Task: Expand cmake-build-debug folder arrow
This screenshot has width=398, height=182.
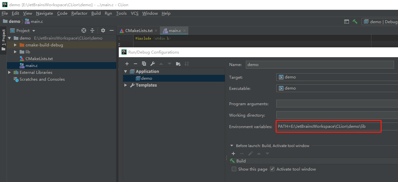Action: click(15, 45)
